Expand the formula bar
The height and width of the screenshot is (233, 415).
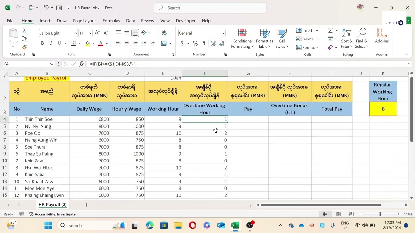tap(409, 64)
